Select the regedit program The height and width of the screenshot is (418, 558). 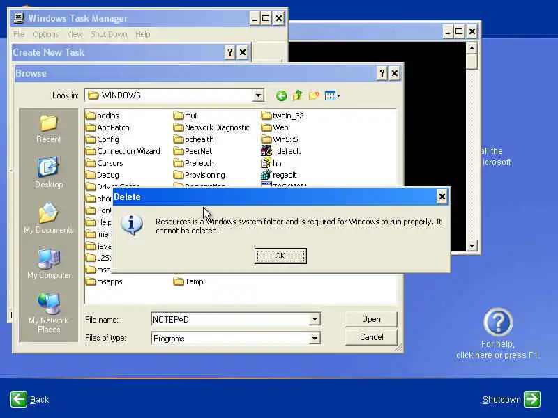point(279,175)
